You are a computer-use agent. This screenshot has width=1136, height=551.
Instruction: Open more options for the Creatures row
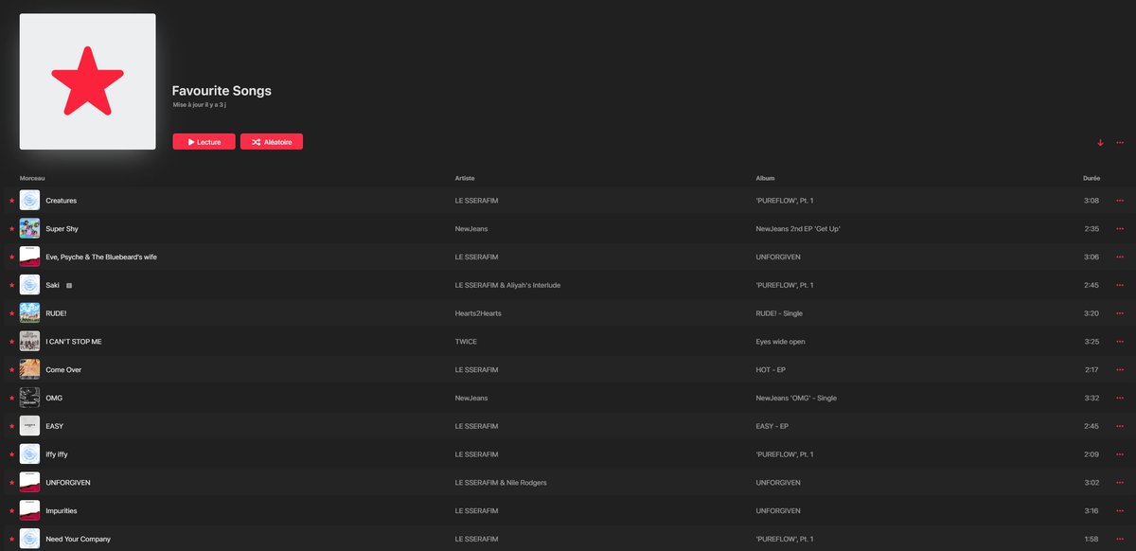pyautogui.click(x=1120, y=201)
